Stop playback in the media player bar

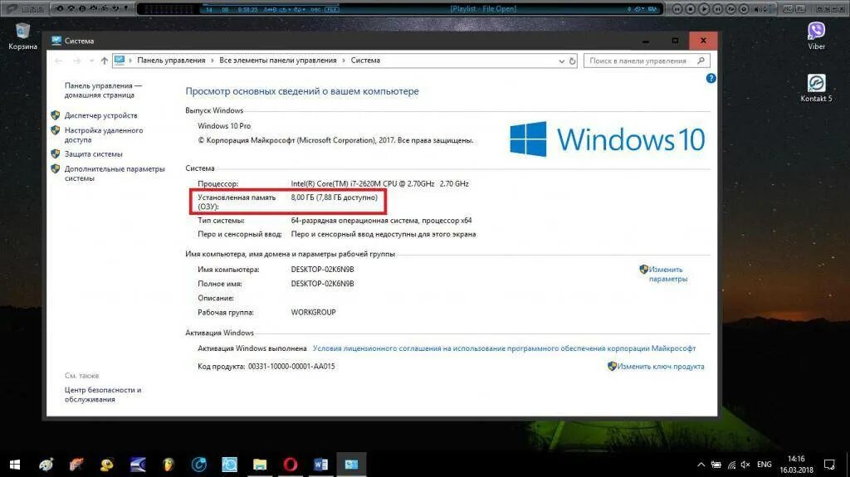(691, 9)
